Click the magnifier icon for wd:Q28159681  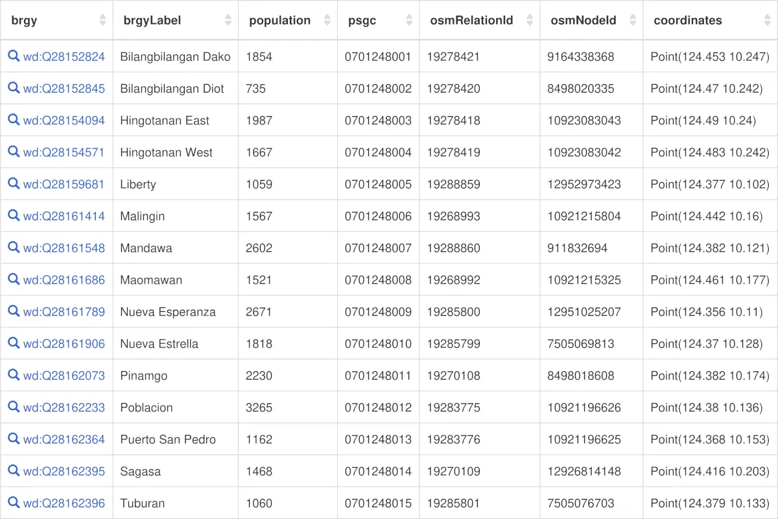(x=14, y=183)
